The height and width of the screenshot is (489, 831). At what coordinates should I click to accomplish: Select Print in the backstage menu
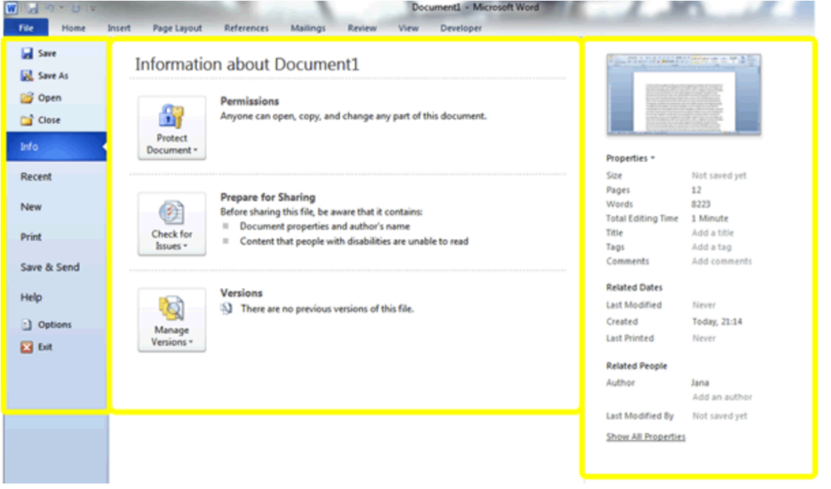click(x=32, y=237)
